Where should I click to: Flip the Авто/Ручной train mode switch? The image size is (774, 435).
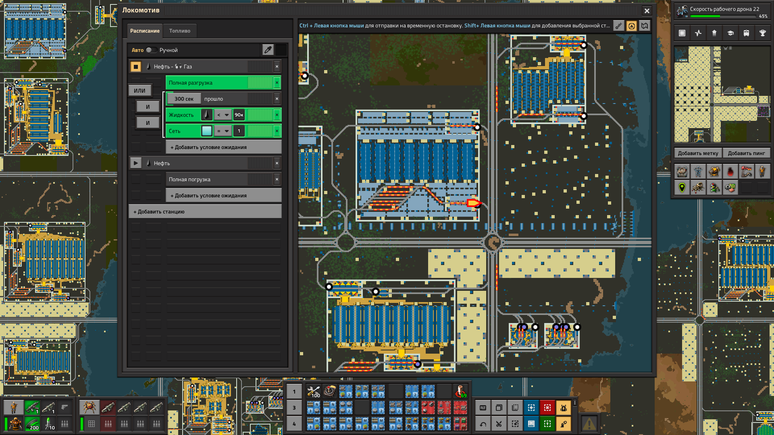pos(152,50)
